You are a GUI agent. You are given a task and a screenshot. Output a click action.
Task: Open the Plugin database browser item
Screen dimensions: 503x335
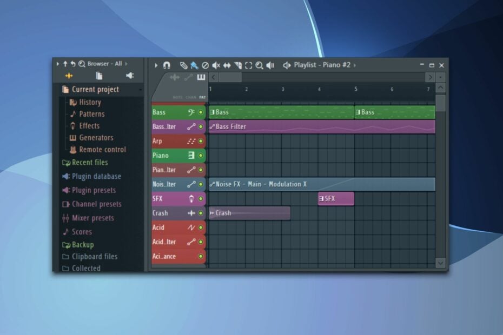[x=94, y=176]
